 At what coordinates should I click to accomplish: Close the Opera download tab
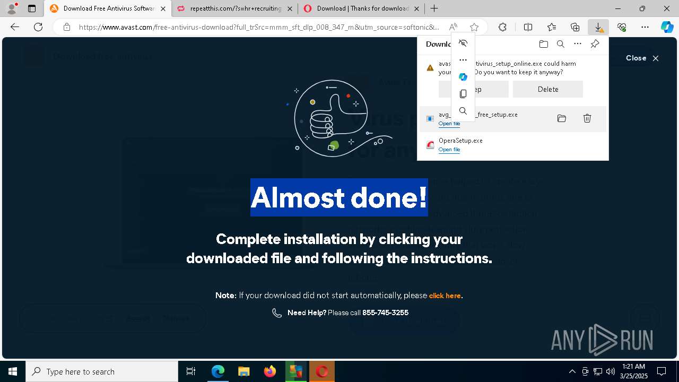tap(416, 8)
